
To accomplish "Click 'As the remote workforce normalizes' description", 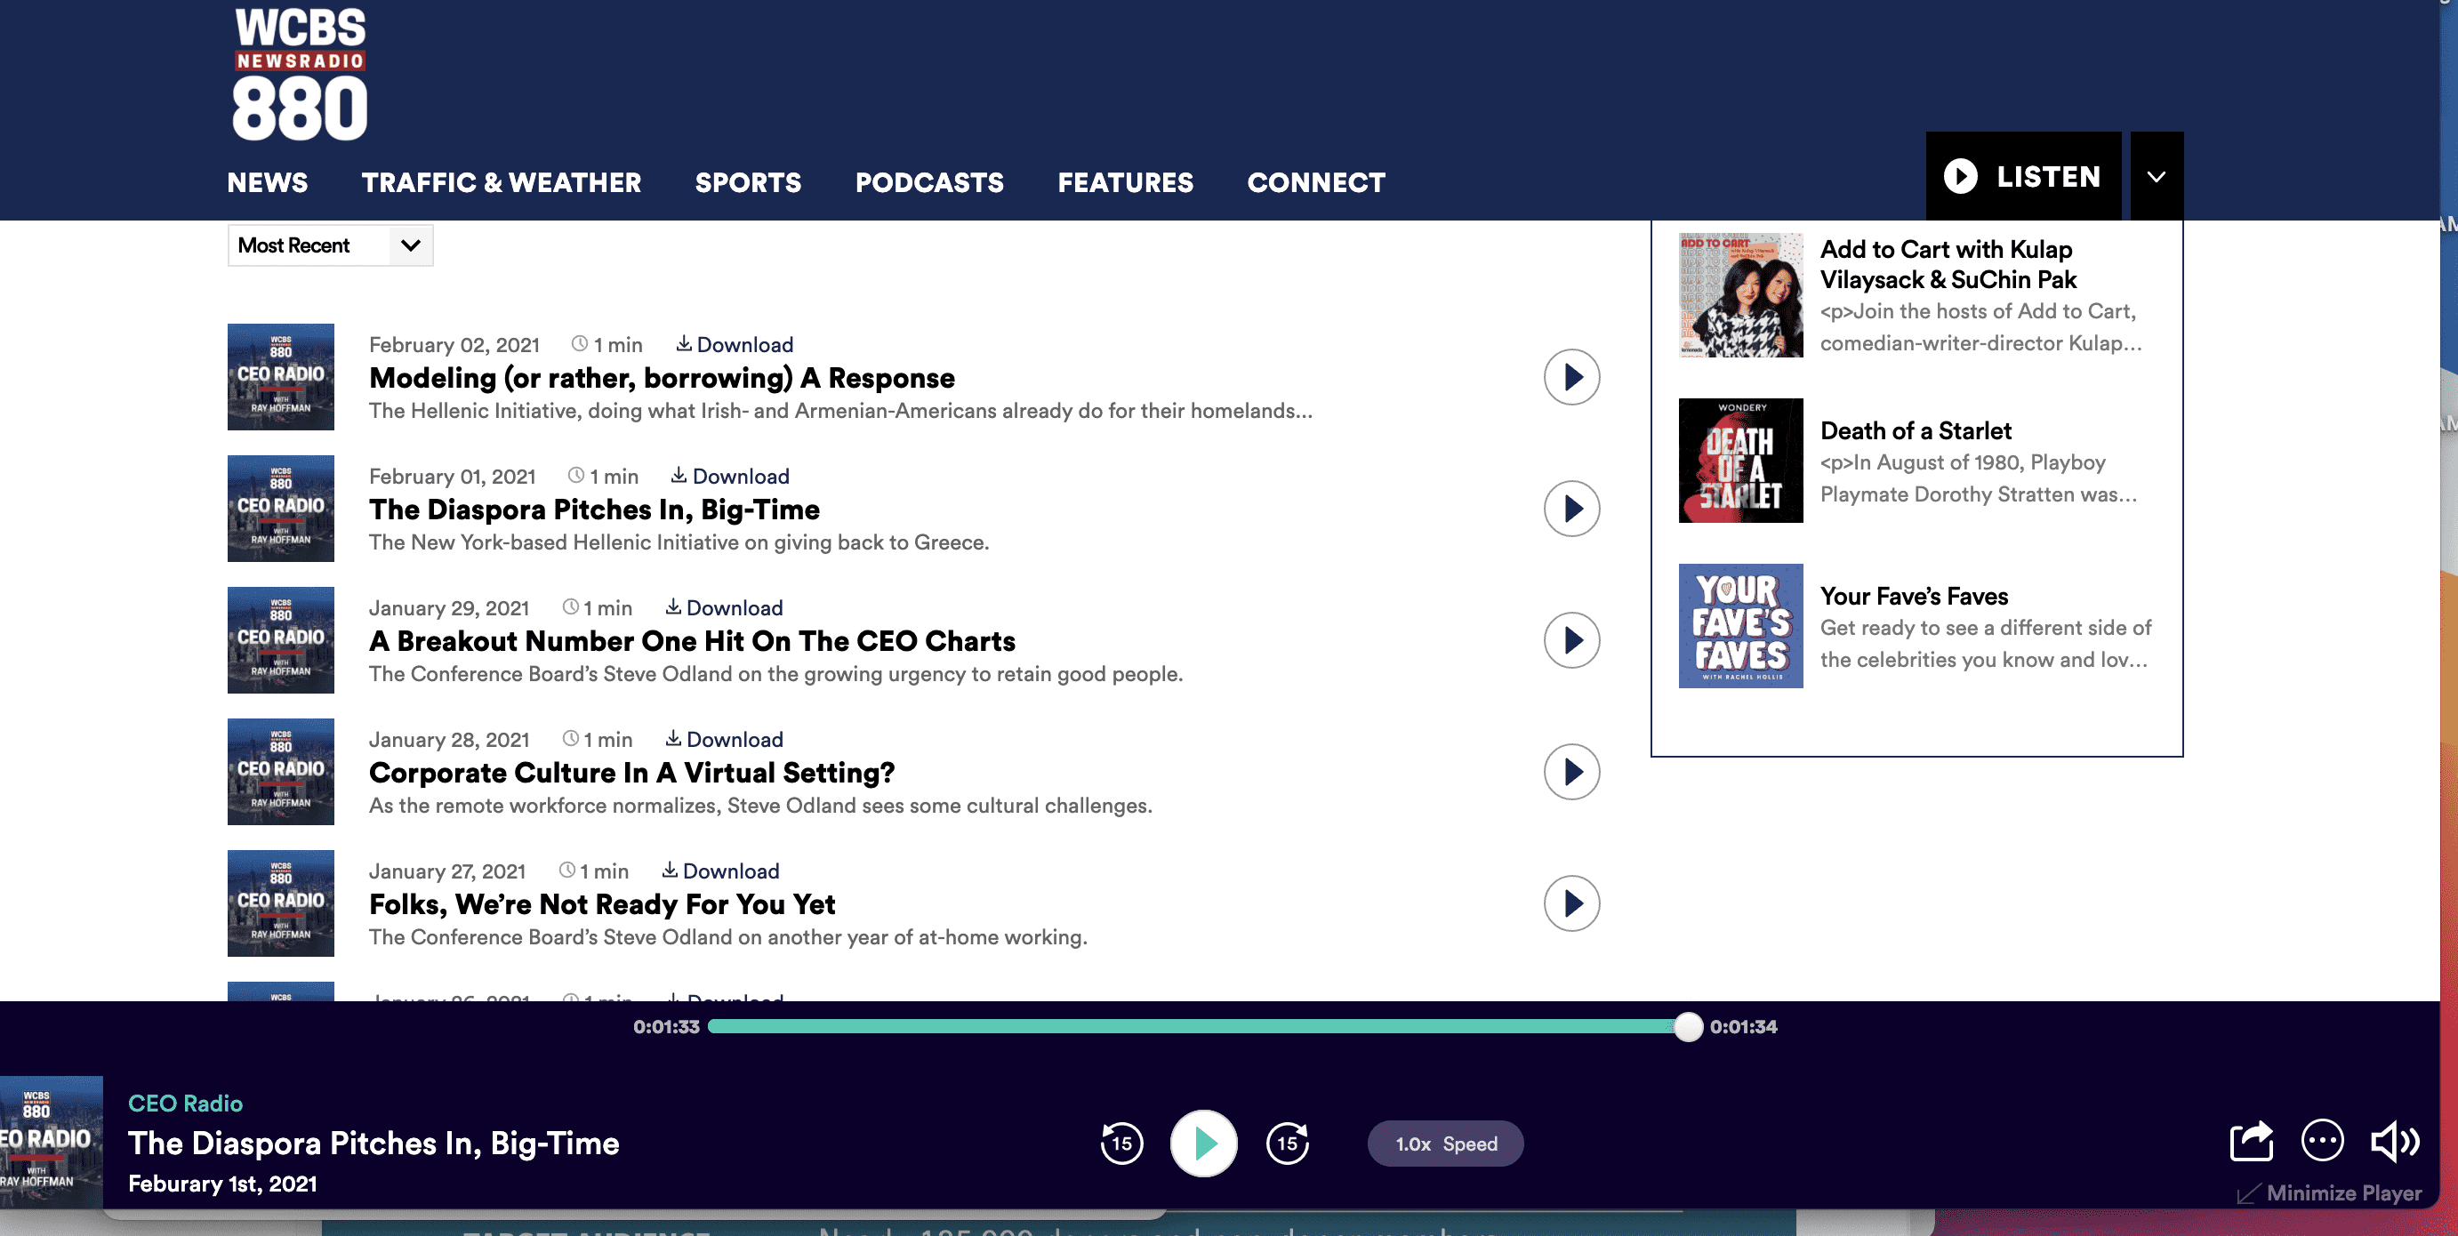I will [760, 806].
